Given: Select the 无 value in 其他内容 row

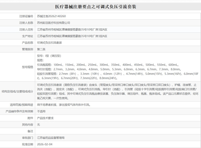Looking at the screenshot, I should [38, 125].
